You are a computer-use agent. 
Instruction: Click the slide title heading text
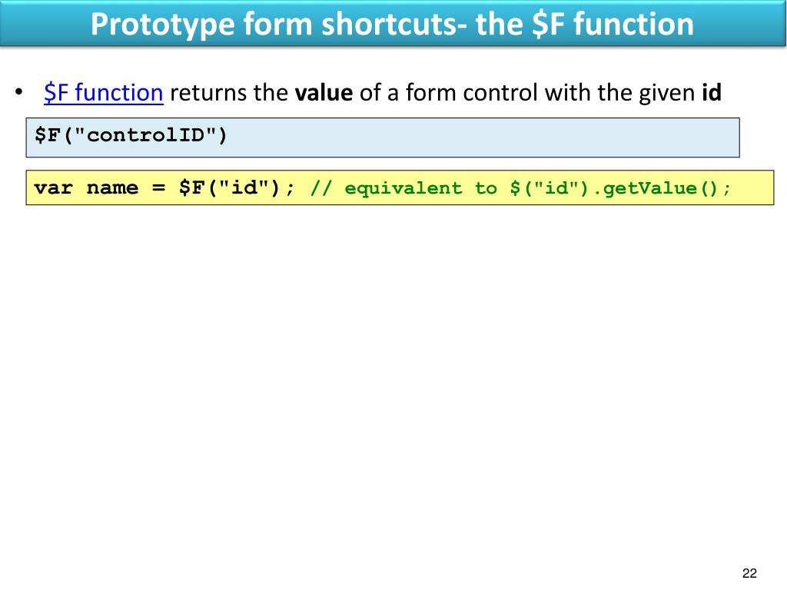(392, 24)
